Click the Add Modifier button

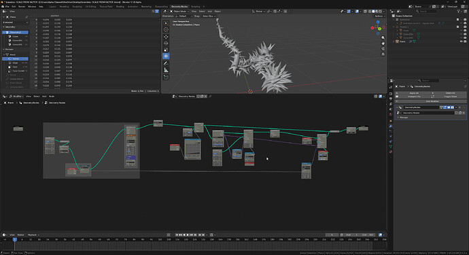pyautogui.click(x=431, y=101)
